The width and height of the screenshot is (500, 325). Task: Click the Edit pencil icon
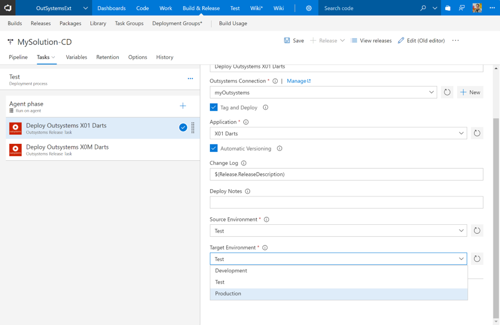[401, 41]
